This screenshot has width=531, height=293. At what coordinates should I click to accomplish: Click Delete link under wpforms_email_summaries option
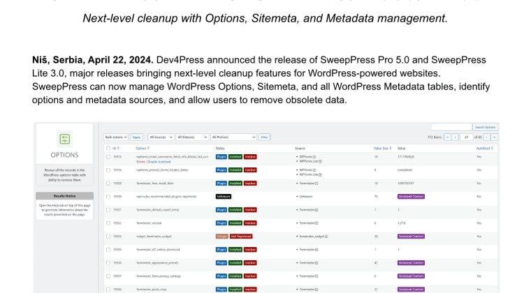(140, 162)
